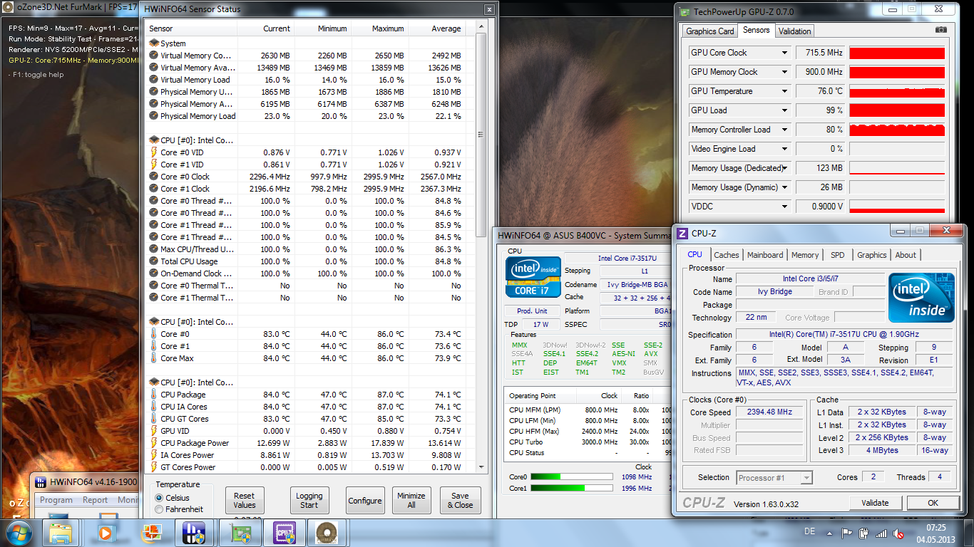Click the thermometer icon beside CPU Package
Viewport: 974px width, 547px height.
[153, 395]
